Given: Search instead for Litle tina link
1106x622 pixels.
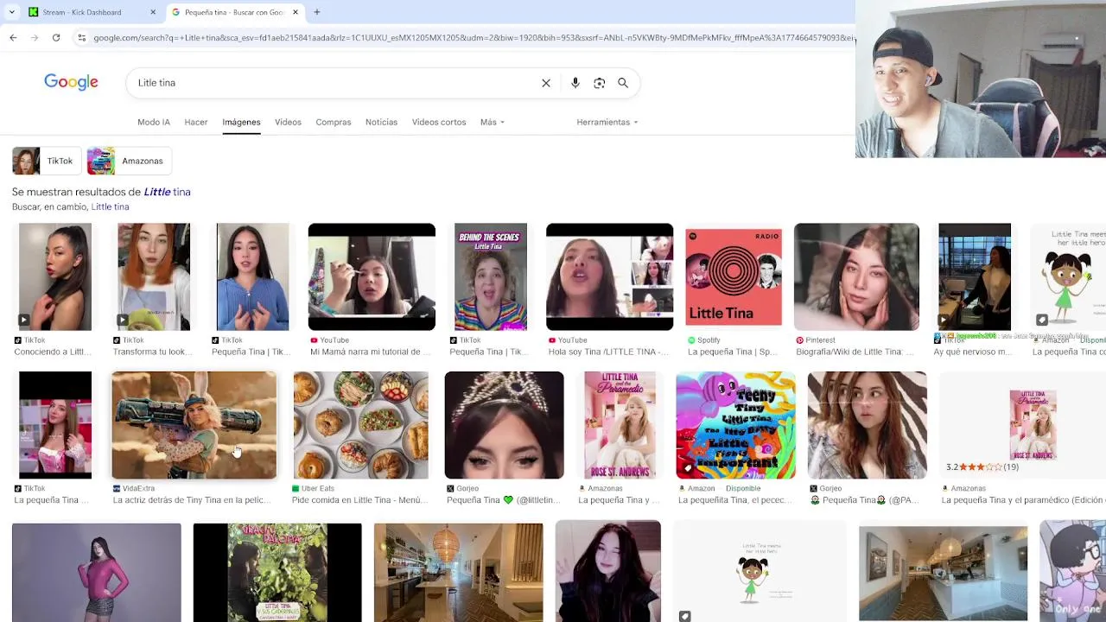Looking at the screenshot, I should point(110,207).
